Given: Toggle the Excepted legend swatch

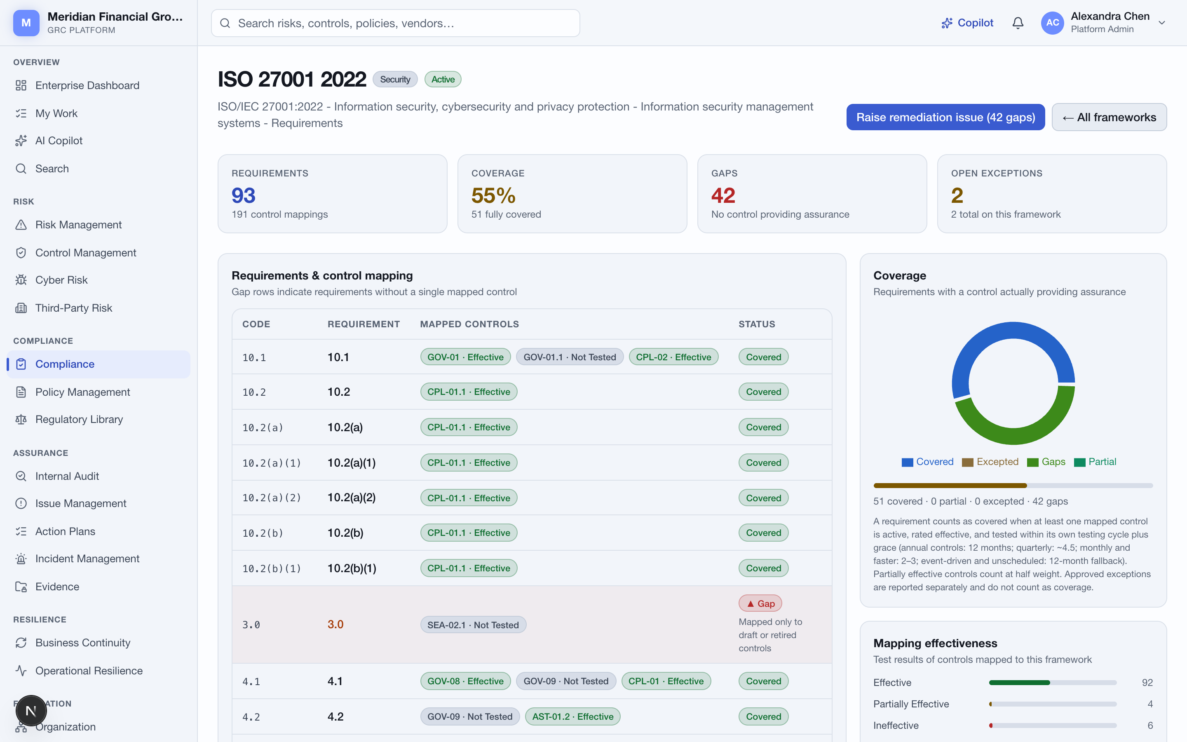Looking at the screenshot, I should (x=967, y=462).
